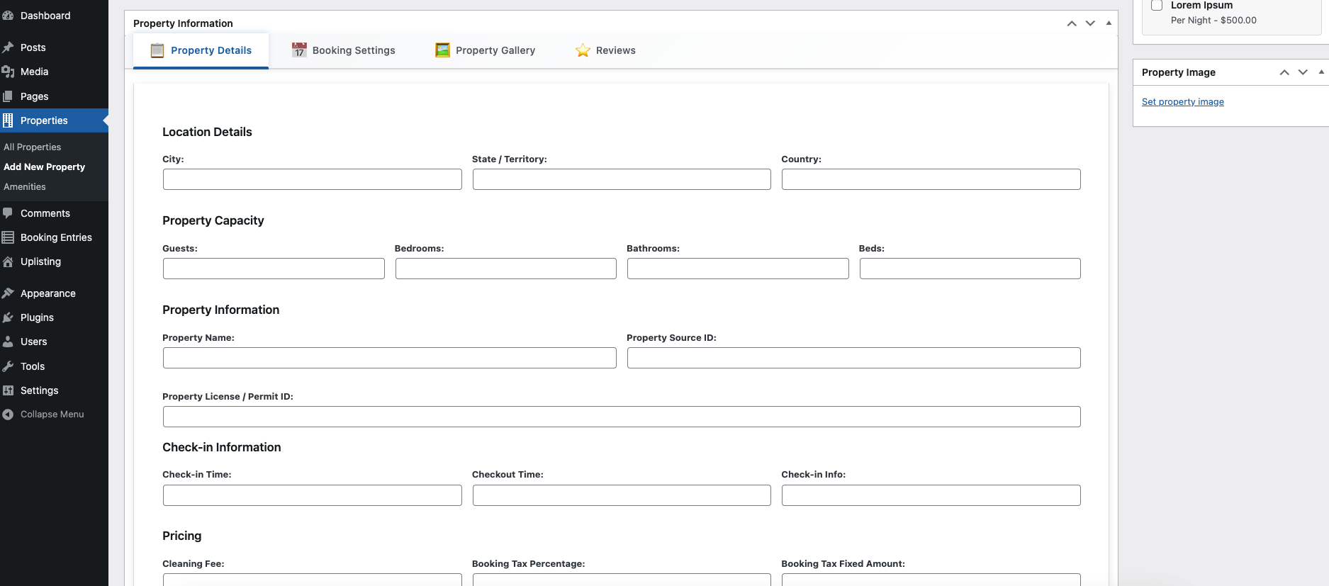Toggle the Lorem Ipsum checkbox

click(1157, 6)
